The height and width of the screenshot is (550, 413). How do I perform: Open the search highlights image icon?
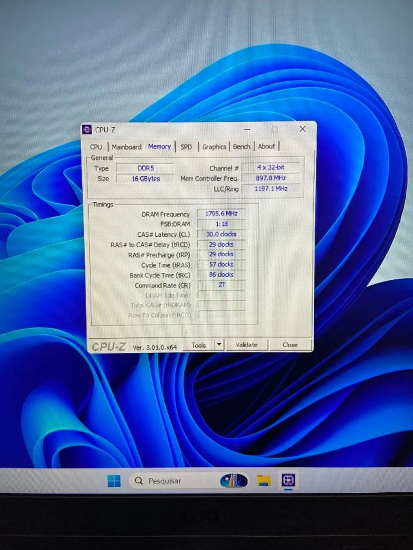(234, 480)
